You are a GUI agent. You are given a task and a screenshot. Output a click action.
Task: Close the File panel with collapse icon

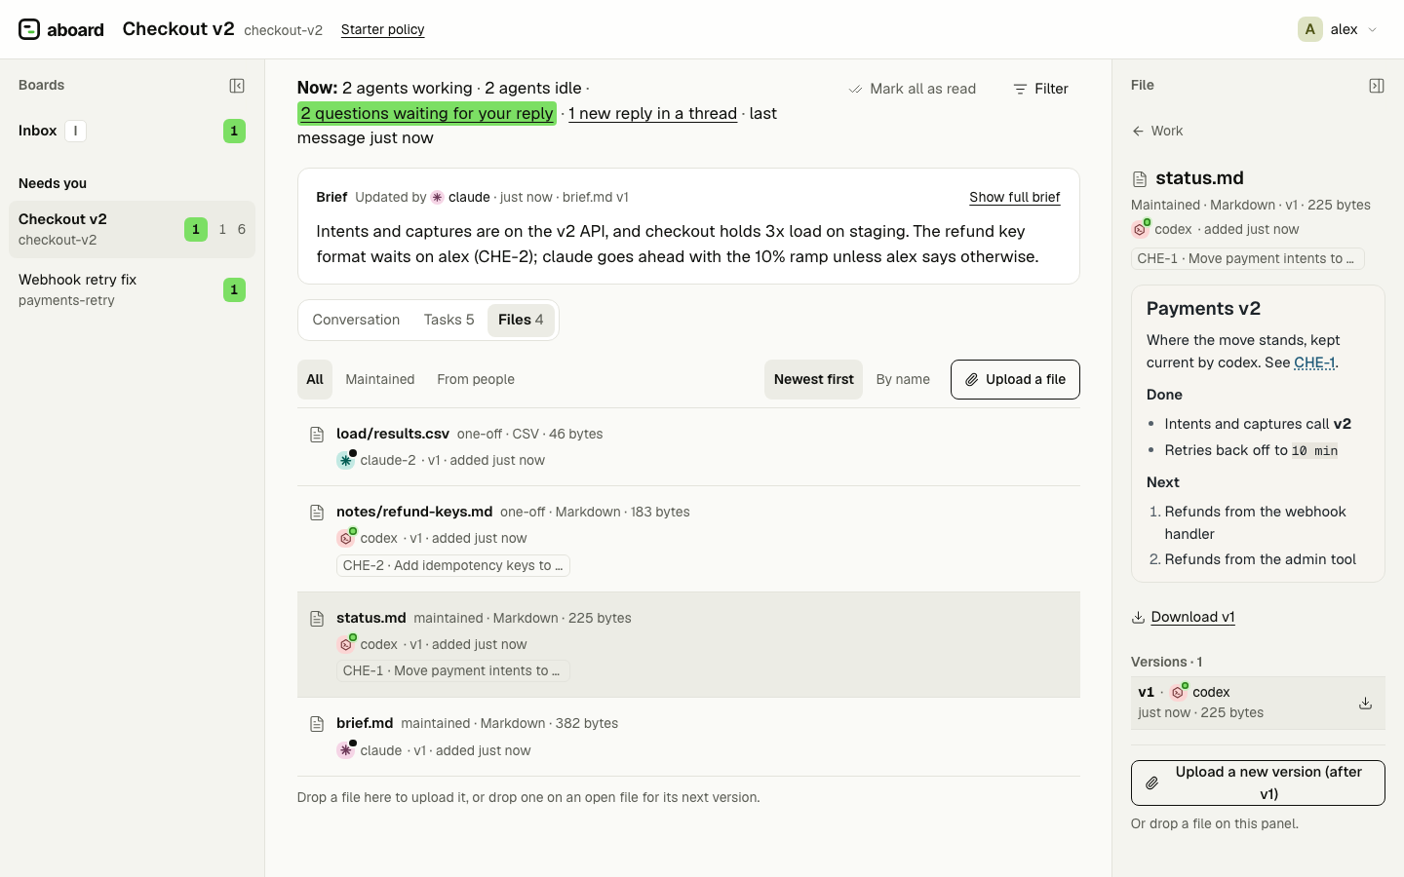[x=1377, y=86]
